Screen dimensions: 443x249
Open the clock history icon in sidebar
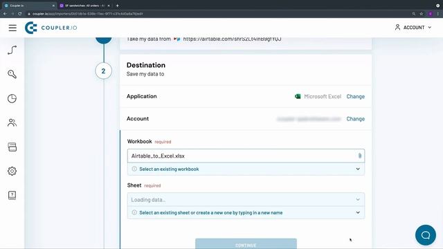tap(12, 98)
